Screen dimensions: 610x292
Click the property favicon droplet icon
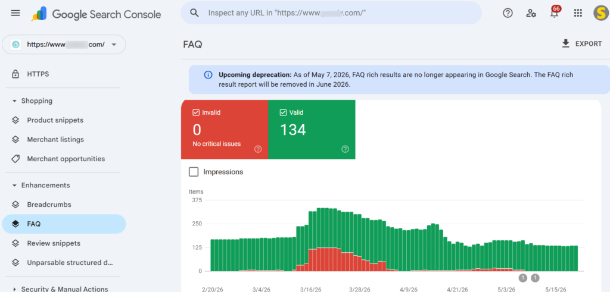(15, 45)
